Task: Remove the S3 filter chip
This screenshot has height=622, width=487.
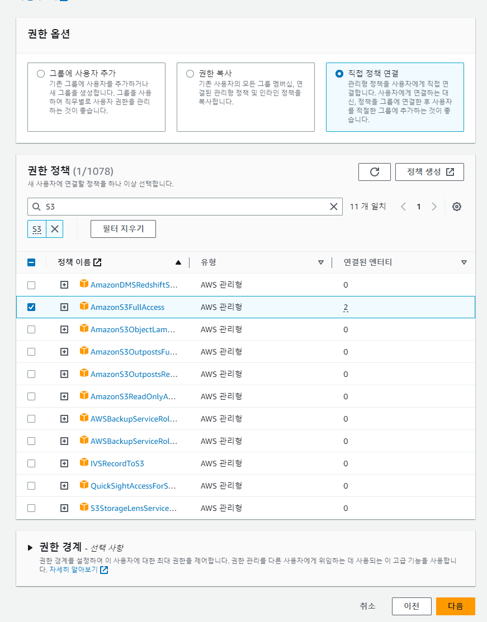Action: pos(55,229)
